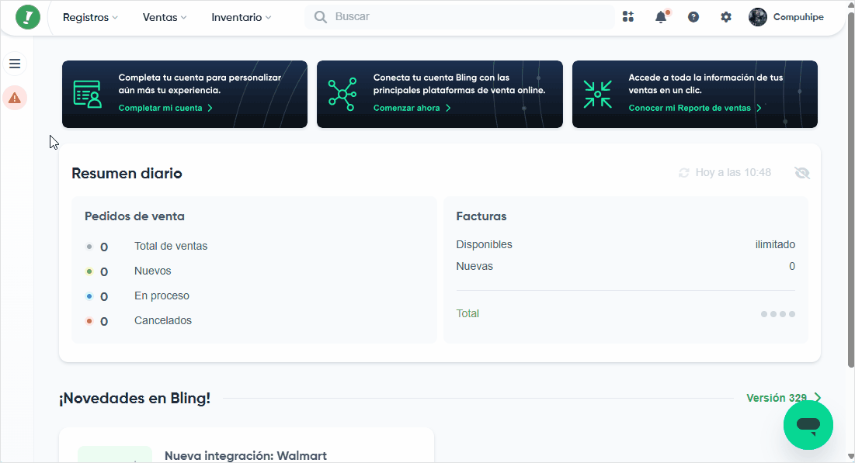Click the Pedidos de venta heading
855x463 pixels.
tap(134, 216)
